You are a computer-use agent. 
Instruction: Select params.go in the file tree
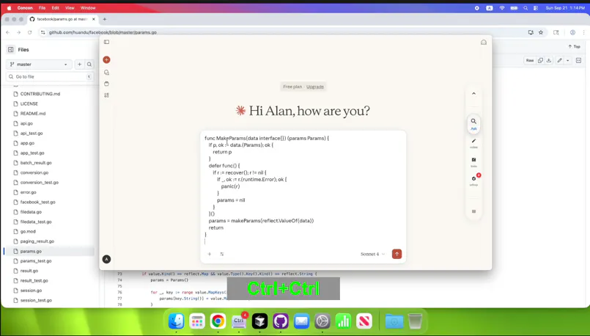click(31, 251)
